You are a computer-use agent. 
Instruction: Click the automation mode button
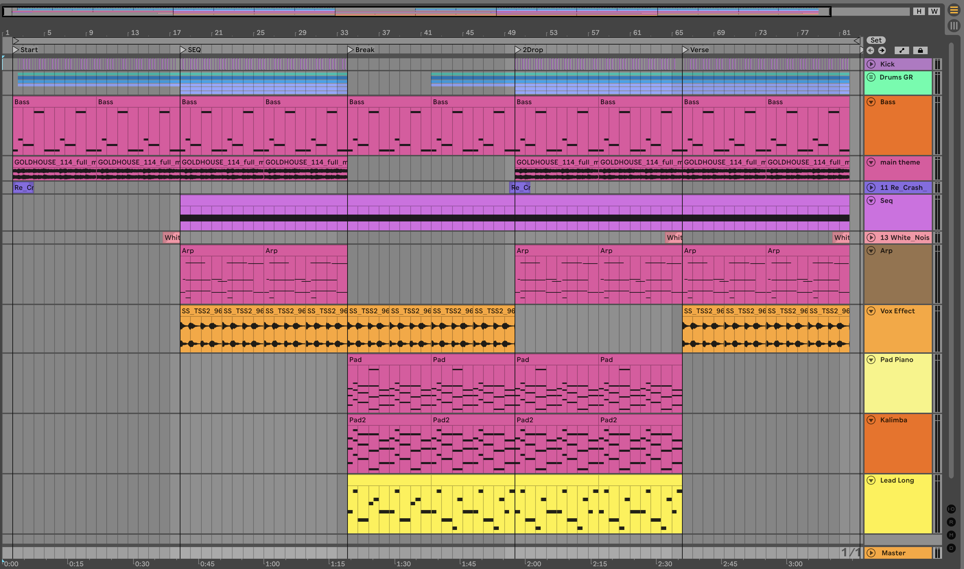902,51
